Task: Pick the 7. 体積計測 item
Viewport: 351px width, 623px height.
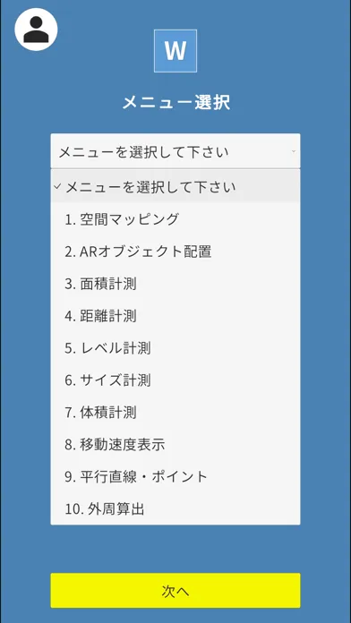Action: (175, 413)
